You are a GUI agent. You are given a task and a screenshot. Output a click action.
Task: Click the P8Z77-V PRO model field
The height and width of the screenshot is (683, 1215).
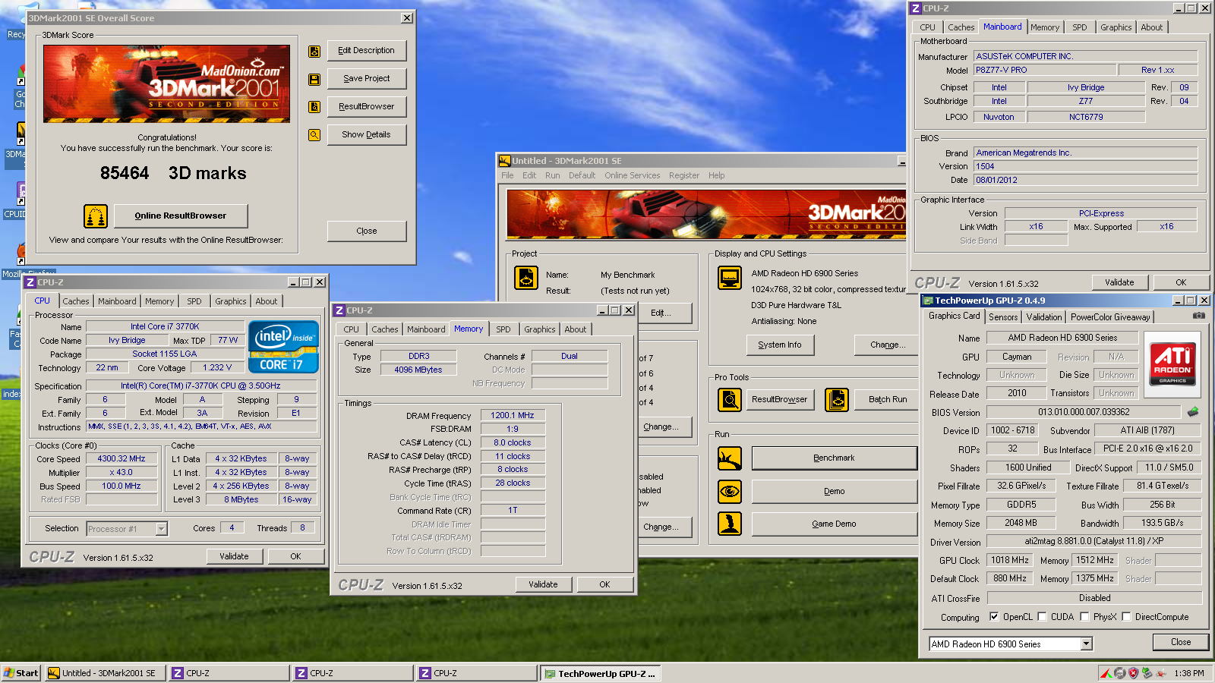1045,70
